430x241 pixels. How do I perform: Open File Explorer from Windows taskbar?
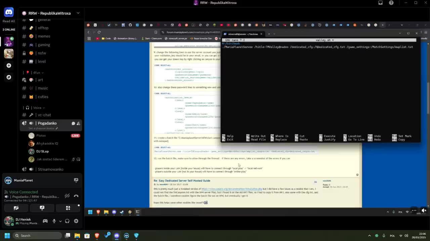point(77,236)
